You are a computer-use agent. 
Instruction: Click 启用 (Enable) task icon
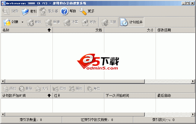tap(59, 89)
